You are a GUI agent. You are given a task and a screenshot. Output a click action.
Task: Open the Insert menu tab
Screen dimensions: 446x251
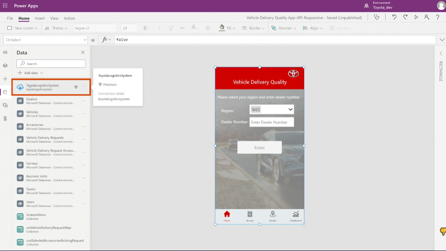click(40, 18)
